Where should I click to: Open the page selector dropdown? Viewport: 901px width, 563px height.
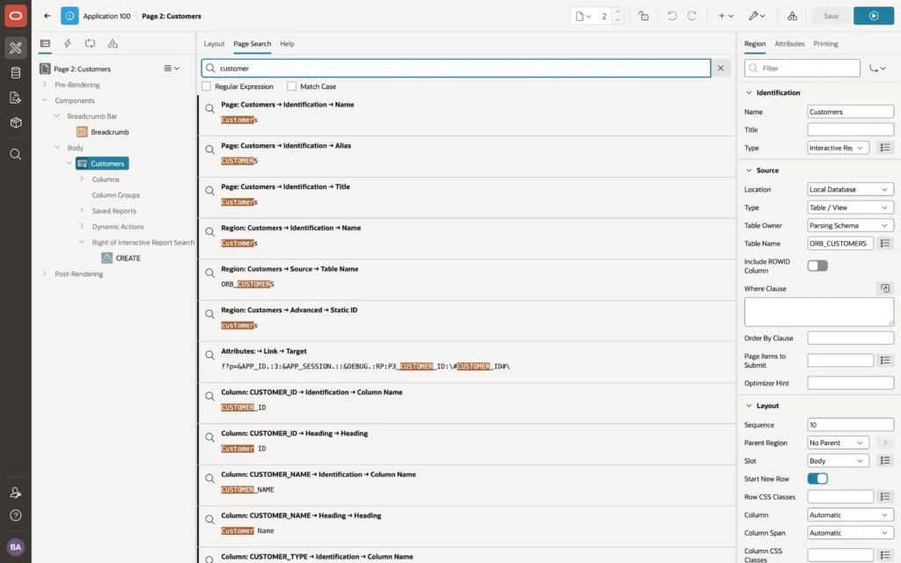point(583,16)
